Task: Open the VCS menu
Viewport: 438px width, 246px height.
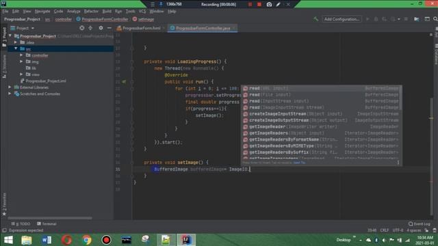Action: 142,12
